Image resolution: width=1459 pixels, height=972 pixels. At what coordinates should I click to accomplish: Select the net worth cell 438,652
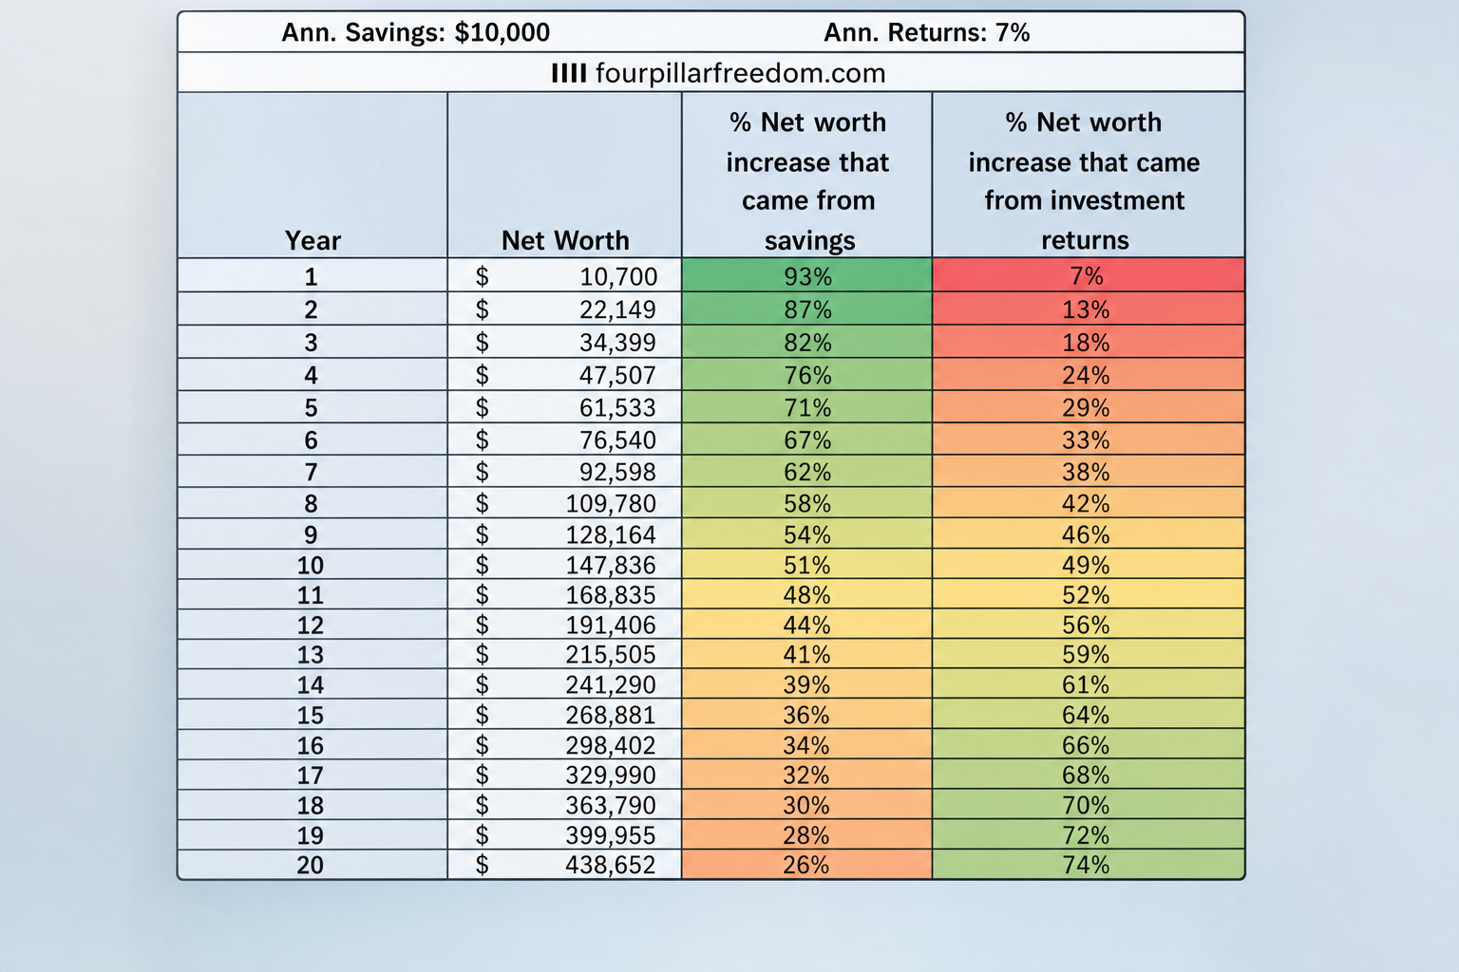(565, 865)
